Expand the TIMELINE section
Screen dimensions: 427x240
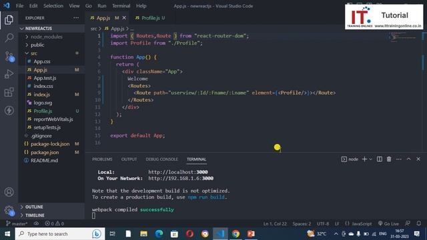(x=51, y=215)
